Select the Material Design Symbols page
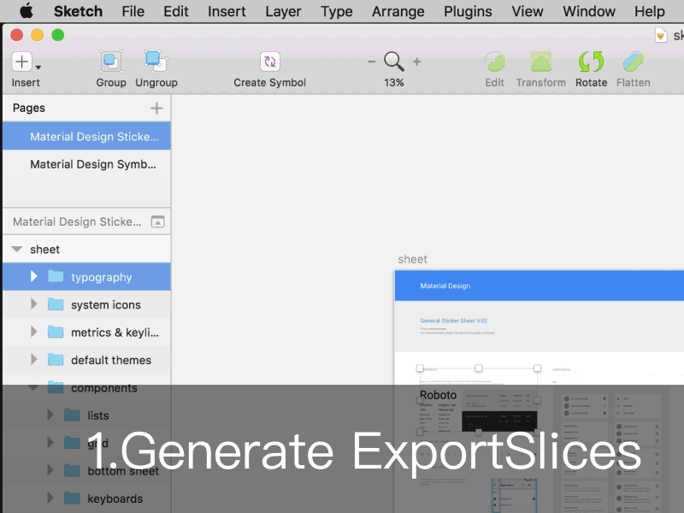The height and width of the screenshot is (513, 684). (x=86, y=164)
